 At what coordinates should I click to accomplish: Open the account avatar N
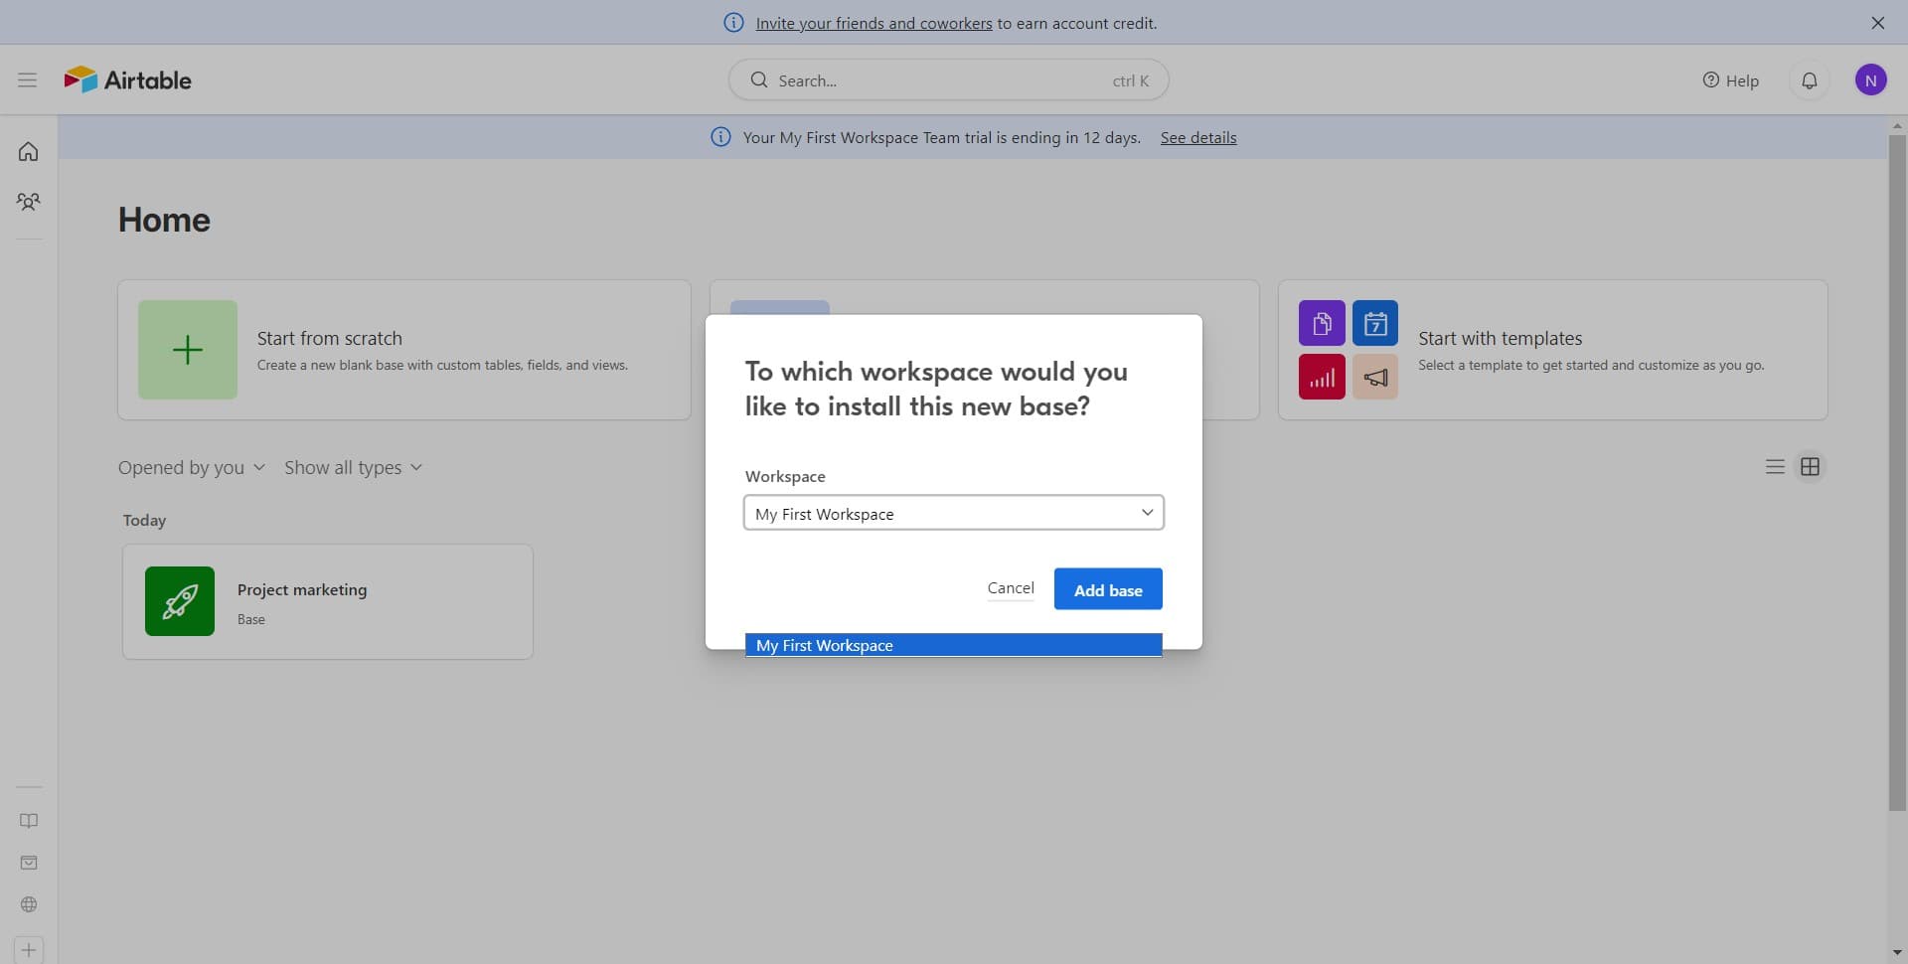[x=1870, y=80]
